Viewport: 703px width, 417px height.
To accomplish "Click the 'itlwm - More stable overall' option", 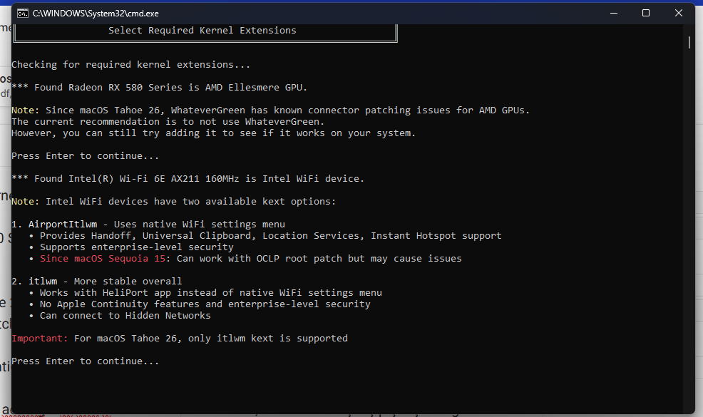I will (105, 282).
